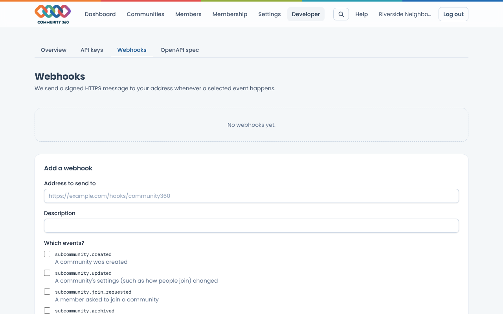The height and width of the screenshot is (314, 503).
Task: Click into the Description input field
Action: (251, 226)
